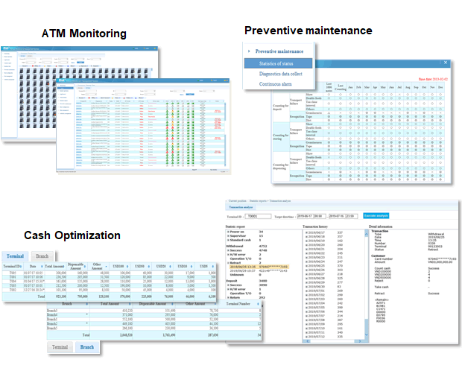Click the Terminal ID input field
Viewport: 462px width, 371px height.
[258, 216]
